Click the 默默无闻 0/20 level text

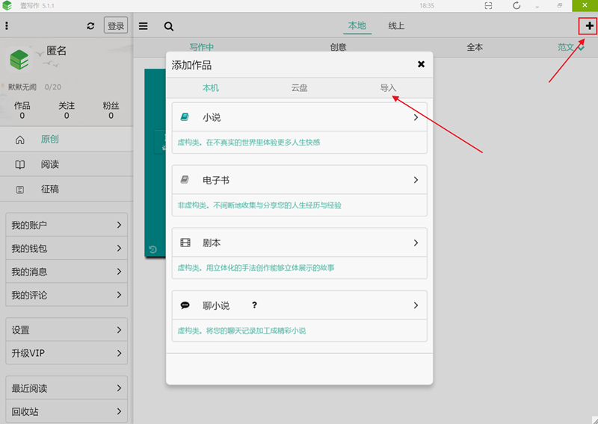pyautogui.click(x=34, y=87)
